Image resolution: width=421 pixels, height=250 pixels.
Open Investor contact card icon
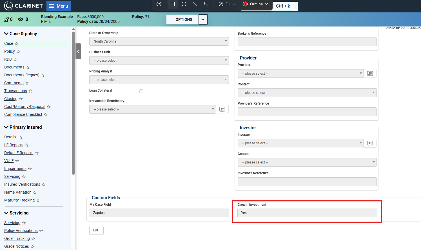point(370,143)
